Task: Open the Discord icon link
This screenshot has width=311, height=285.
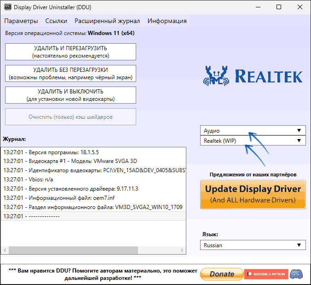Action: pyautogui.click(x=296, y=274)
